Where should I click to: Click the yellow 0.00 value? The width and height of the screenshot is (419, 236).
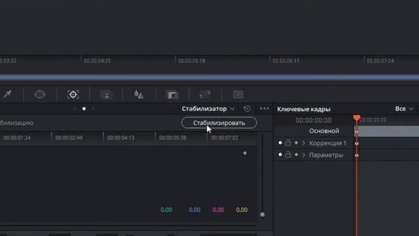tap(242, 210)
